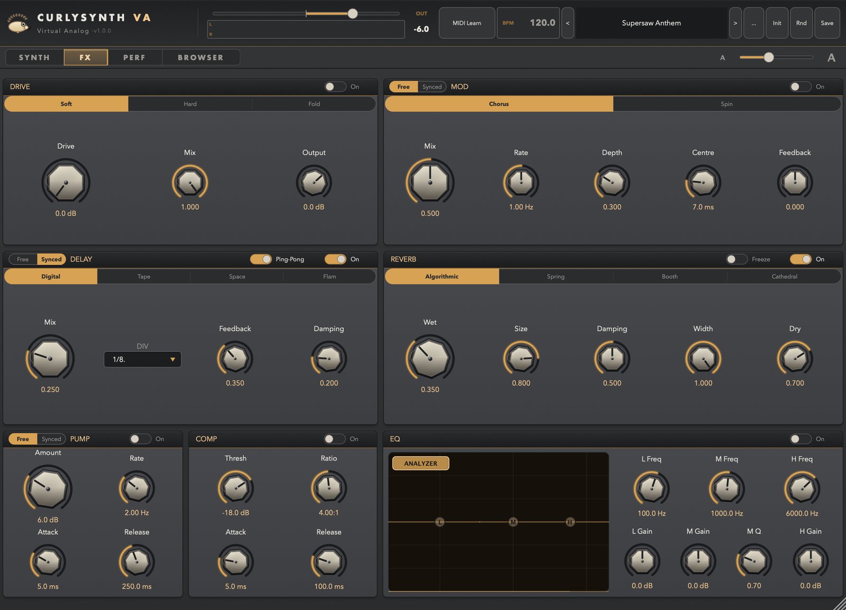Click the MOD Centre knob
Viewport: 846px width, 610px height.
(703, 182)
